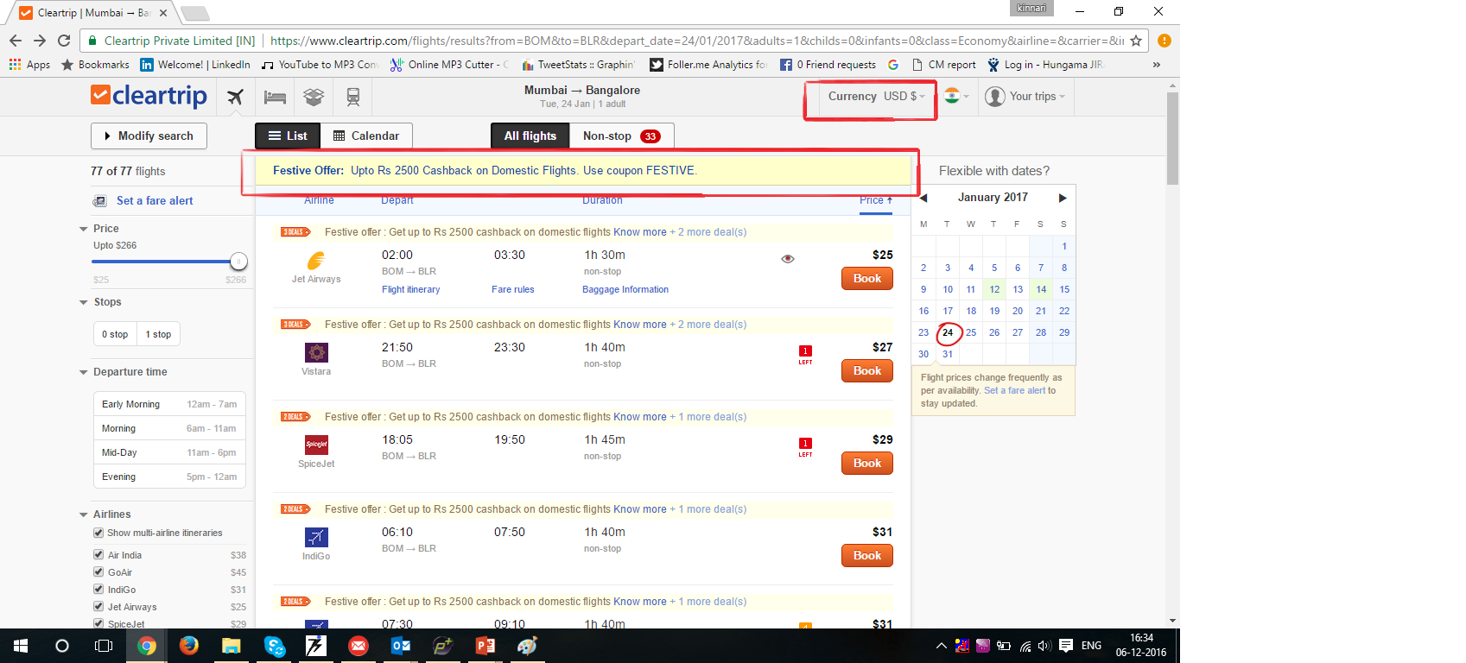This screenshot has height=663, width=1466.
Task: Open the Baggage Information link
Action: pyautogui.click(x=625, y=290)
